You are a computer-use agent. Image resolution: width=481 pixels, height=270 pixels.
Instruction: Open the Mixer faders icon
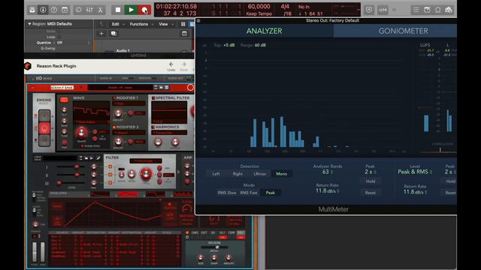tap(89, 10)
